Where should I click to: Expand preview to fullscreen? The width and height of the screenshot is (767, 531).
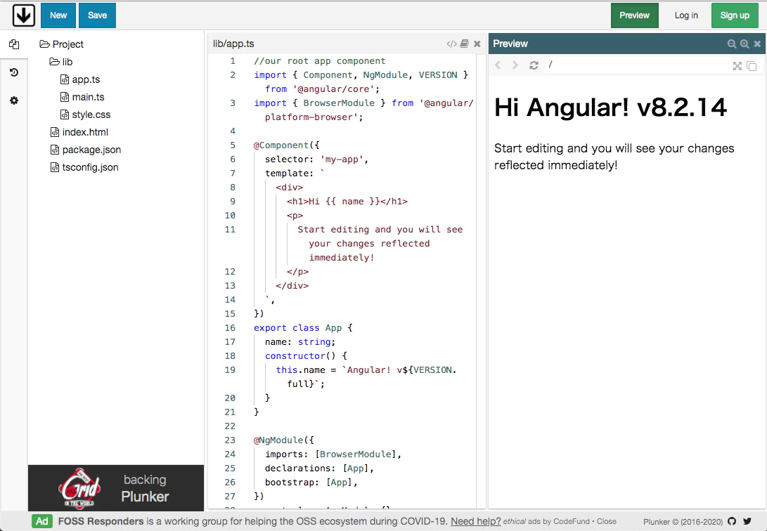click(737, 66)
